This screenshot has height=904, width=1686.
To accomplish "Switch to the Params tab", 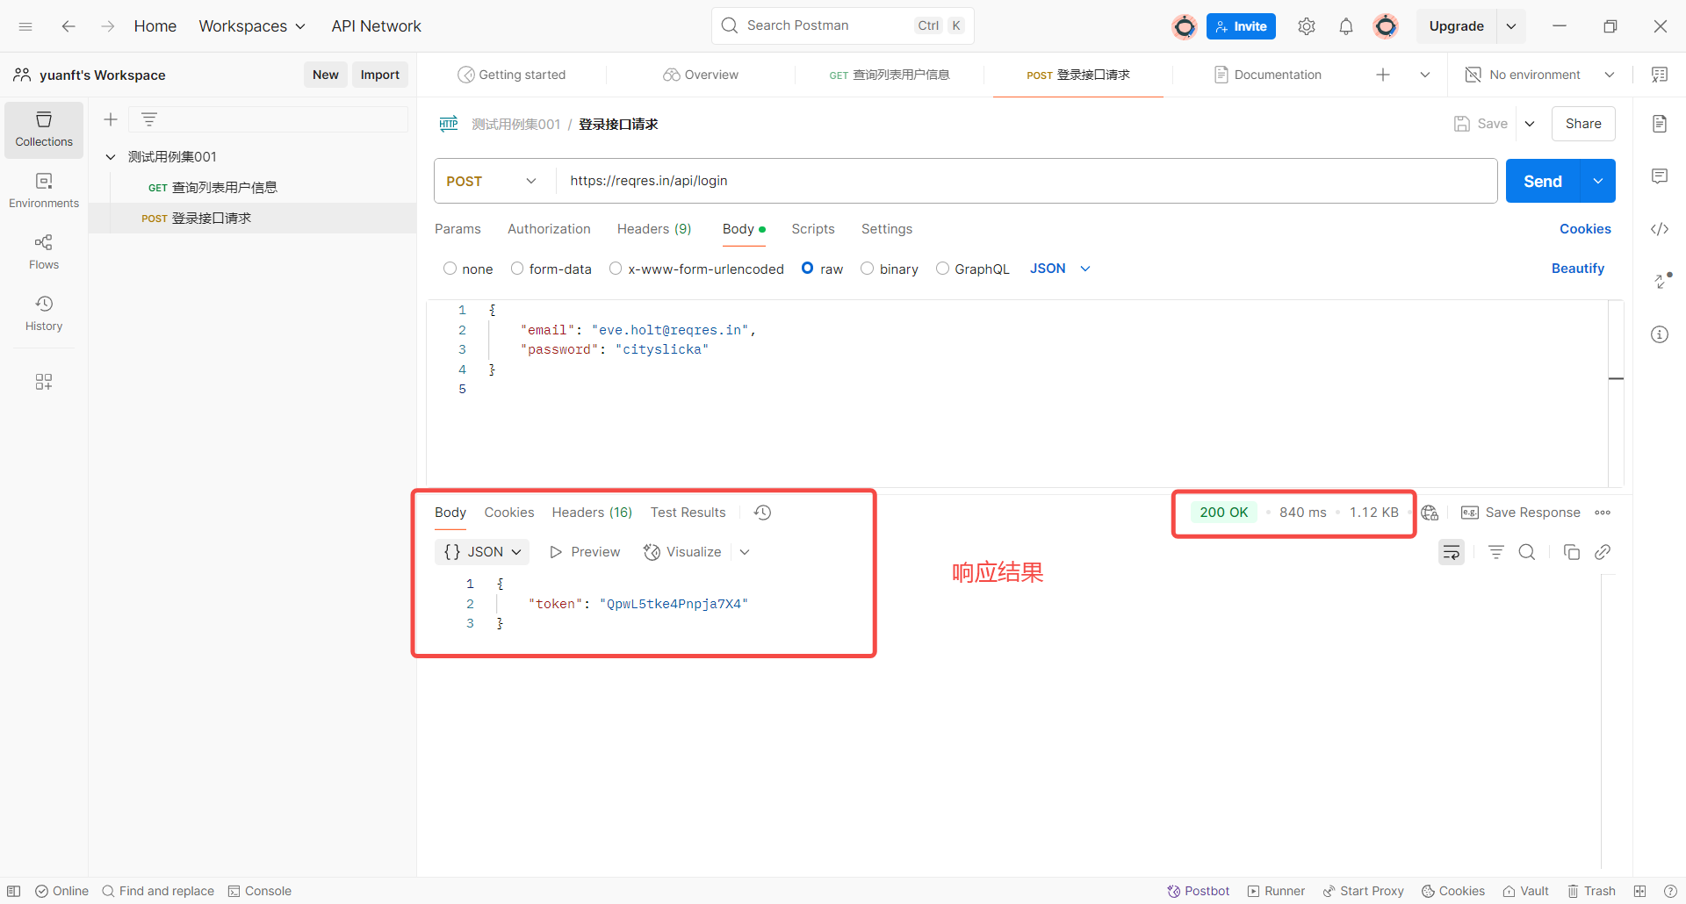I will tap(458, 229).
